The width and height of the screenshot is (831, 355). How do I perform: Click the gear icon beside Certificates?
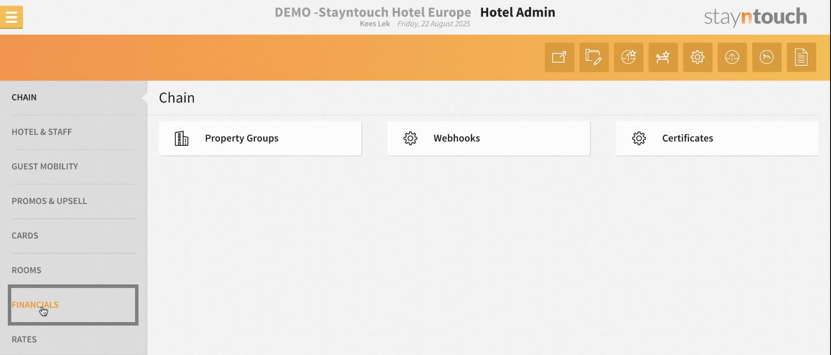[x=639, y=139]
